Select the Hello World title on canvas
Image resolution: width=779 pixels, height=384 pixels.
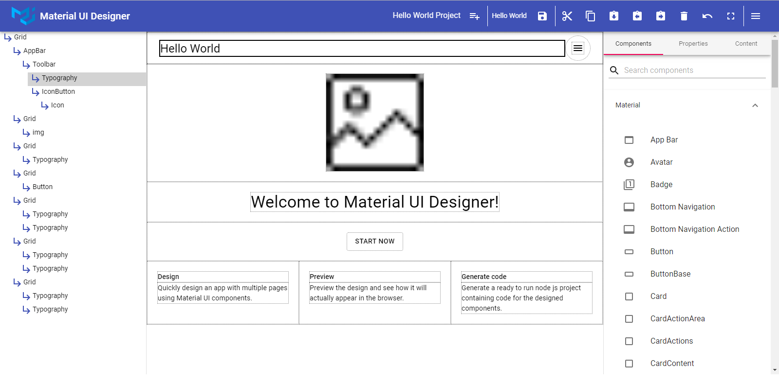pyautogui.click(x=362, y=49)
